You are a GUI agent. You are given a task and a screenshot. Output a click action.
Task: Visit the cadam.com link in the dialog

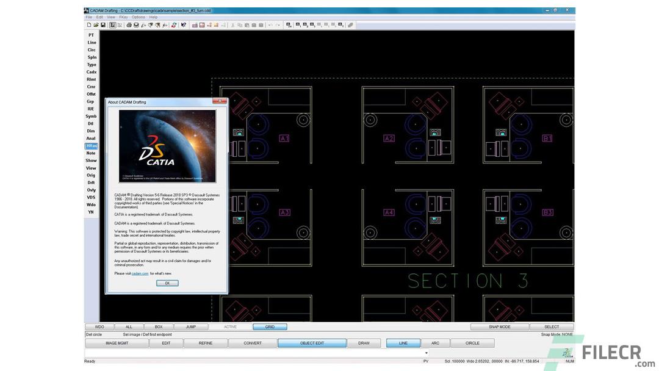(x=140, y=273)
